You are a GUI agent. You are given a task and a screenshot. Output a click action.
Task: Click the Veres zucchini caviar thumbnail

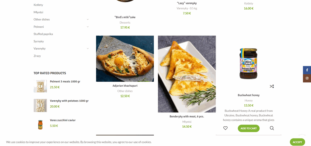tap(40, 125)
